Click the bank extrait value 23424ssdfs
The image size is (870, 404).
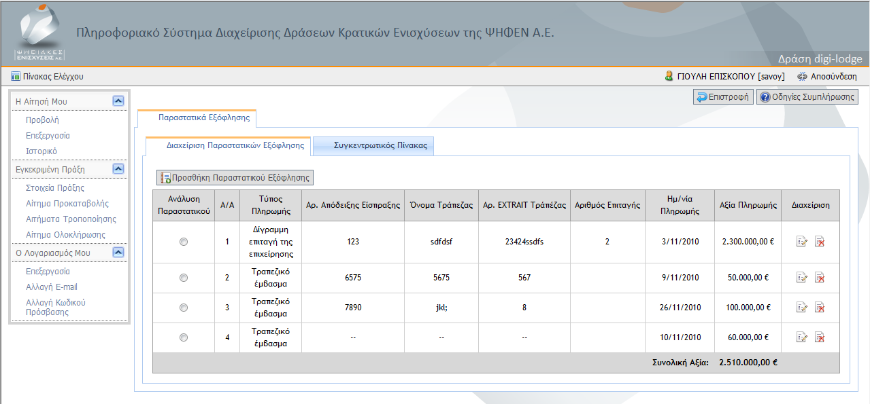(x=524, y=242)
